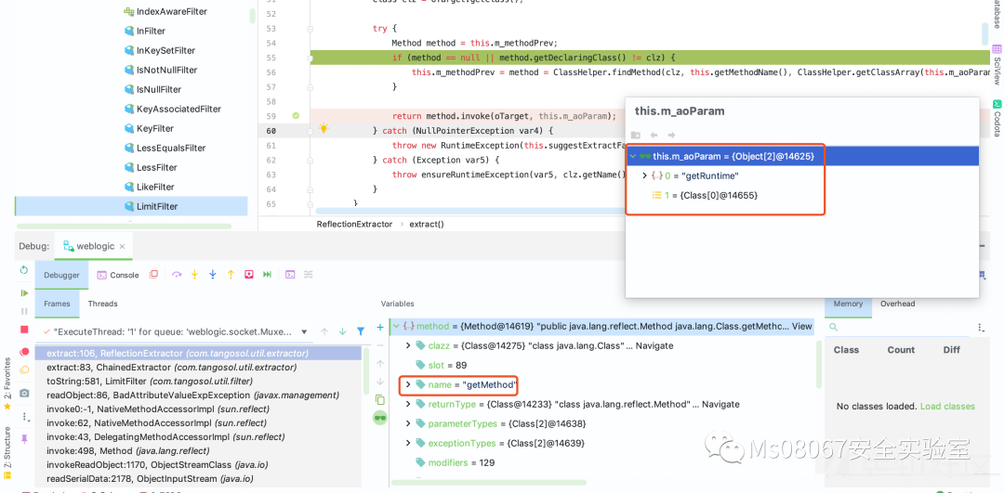
Task: Toggle the frames filter funnel icon
Action: click(361, 331)
